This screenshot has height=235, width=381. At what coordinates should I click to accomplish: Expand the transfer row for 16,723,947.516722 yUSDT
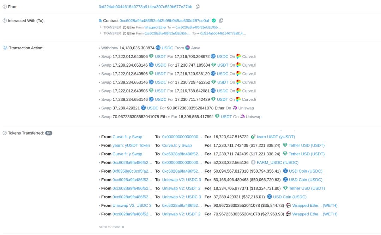click(99, 137)
